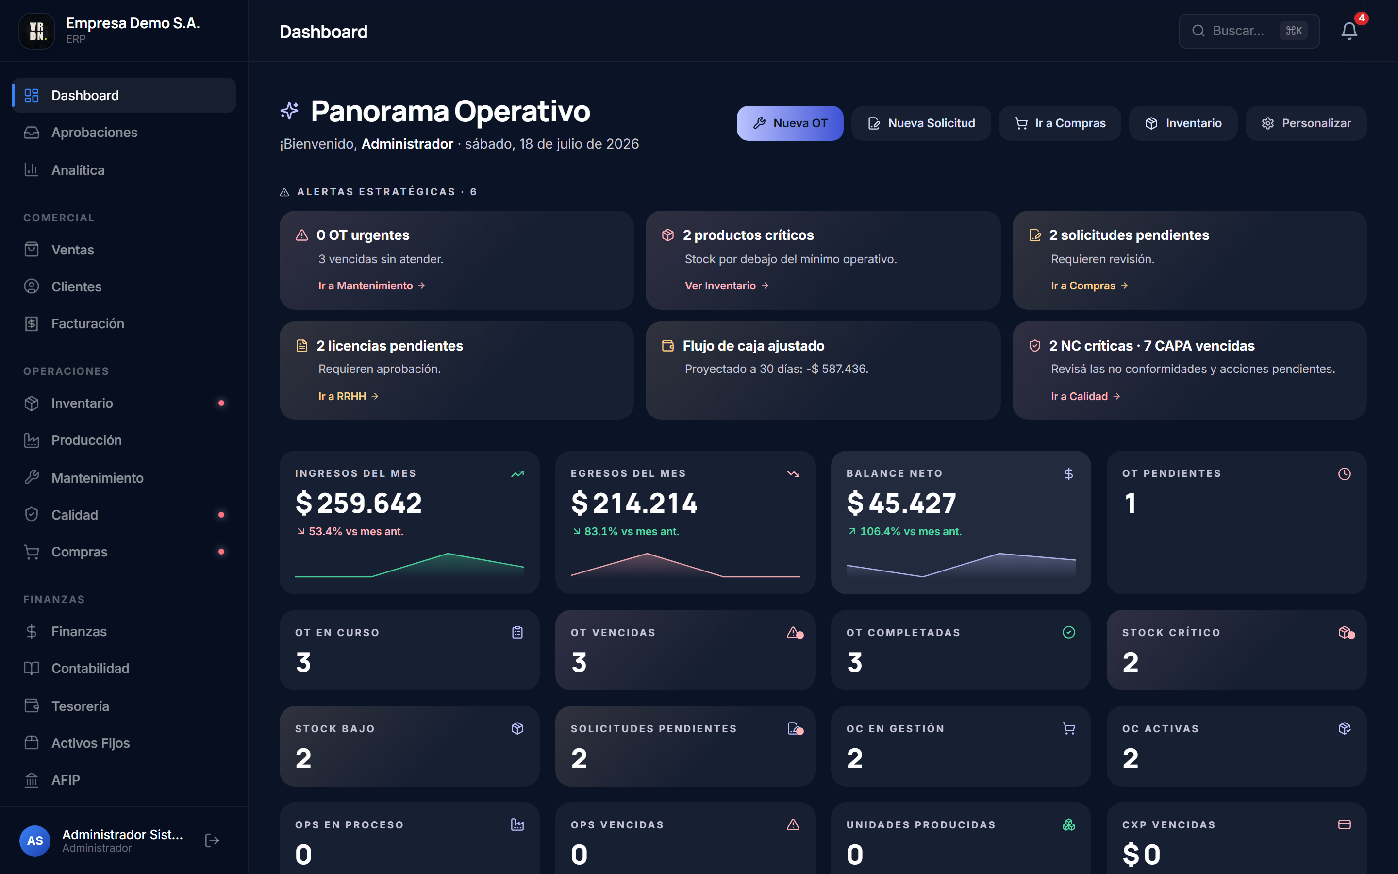This screenshot has width=1398, height=874.
Task: Click the search field Buscar...
Action: click(1248, 31)
